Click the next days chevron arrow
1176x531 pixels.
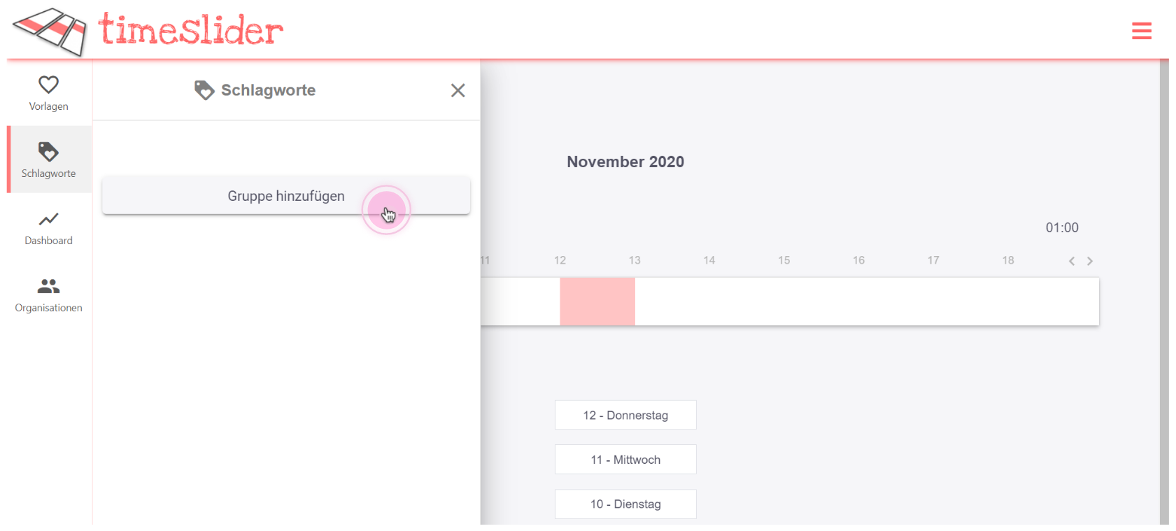pos(1089,261)
